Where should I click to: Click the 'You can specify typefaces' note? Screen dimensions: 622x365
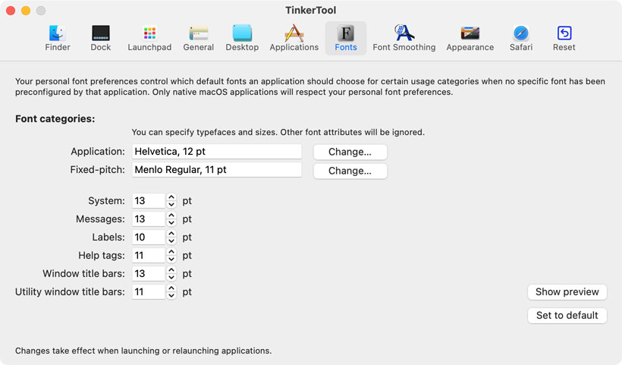278,132
